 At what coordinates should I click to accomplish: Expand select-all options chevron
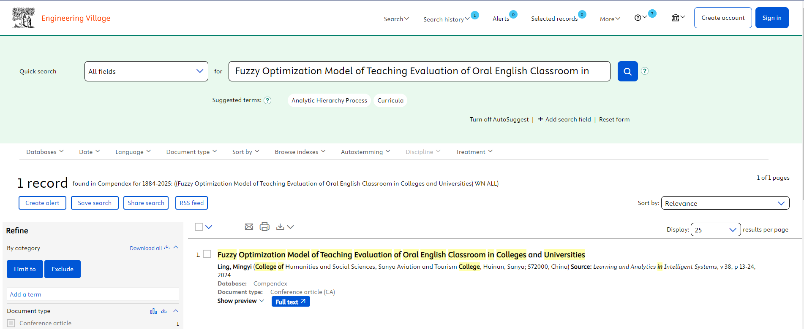tap(209, 227)
